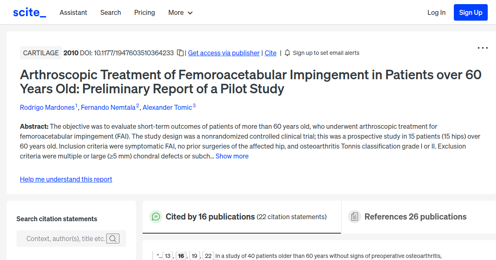Open the Cited by 16 publications tab
Viewport: 496px width, 260px height.
[210, 216]
